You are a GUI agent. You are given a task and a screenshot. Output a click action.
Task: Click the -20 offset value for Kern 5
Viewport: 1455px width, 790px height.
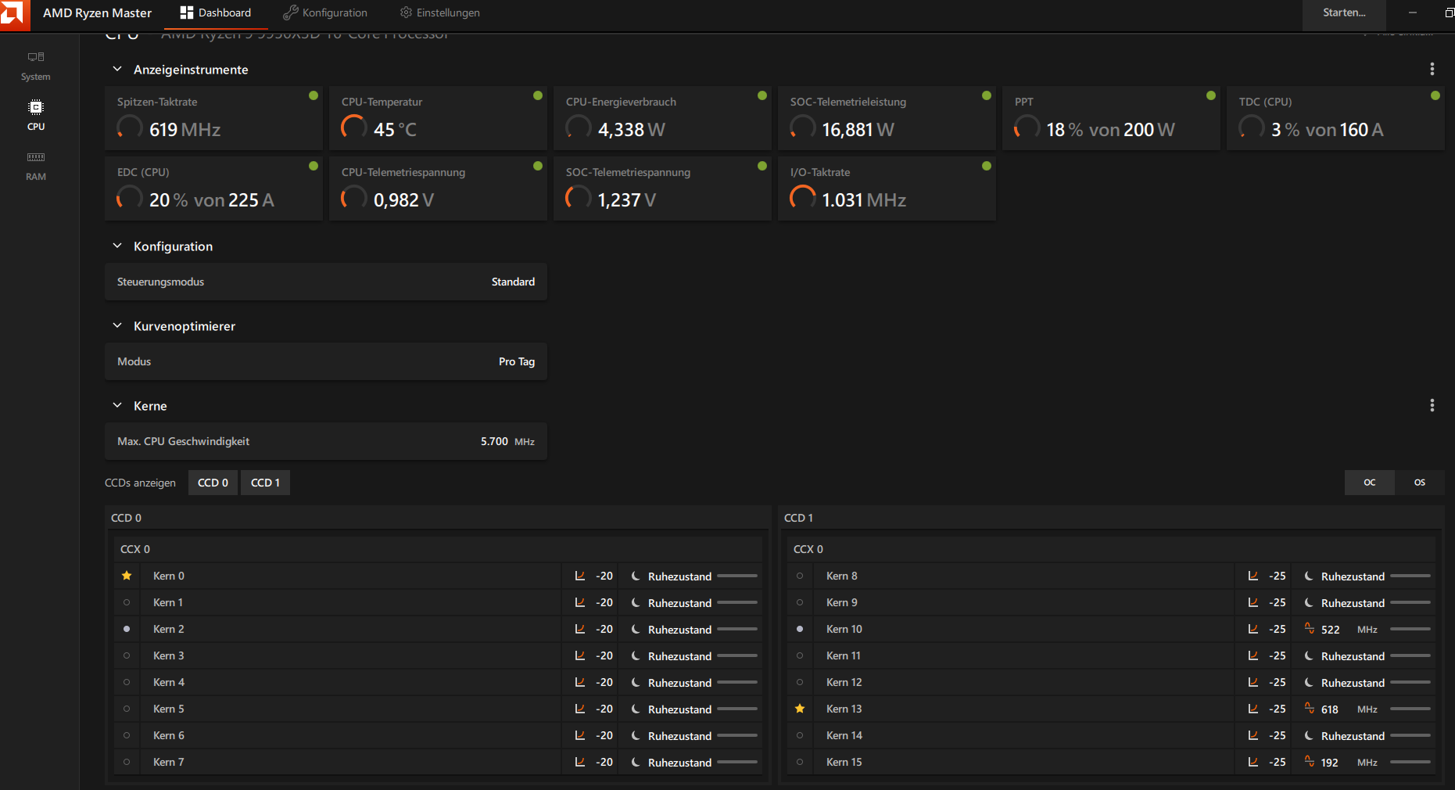604,709
